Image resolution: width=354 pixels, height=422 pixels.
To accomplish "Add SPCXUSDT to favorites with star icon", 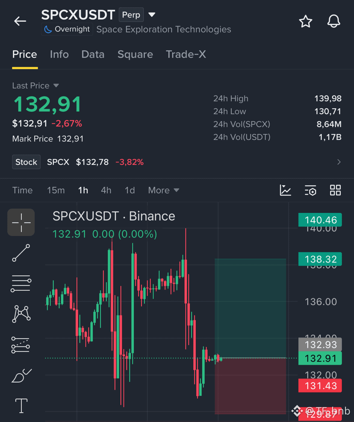I will (306, 21).
